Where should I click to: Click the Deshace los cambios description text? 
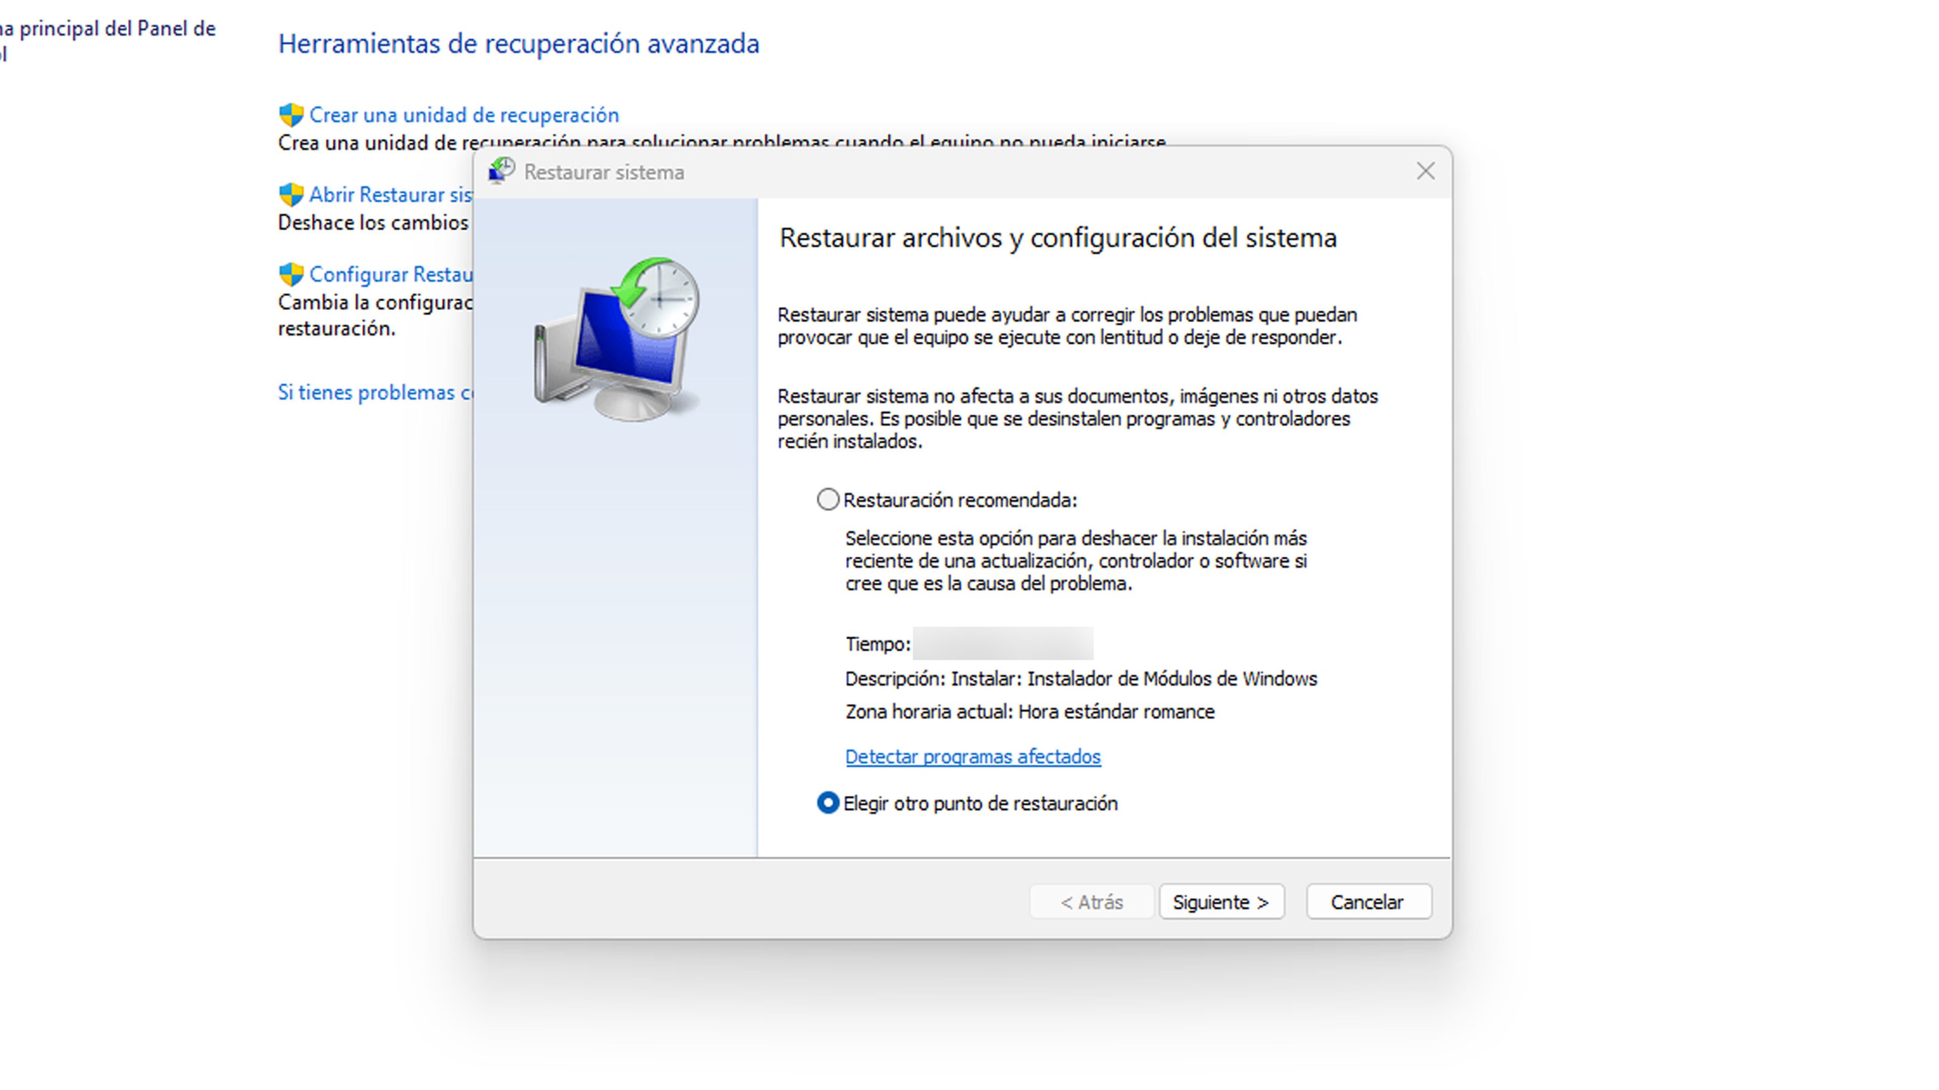point(373,223)
